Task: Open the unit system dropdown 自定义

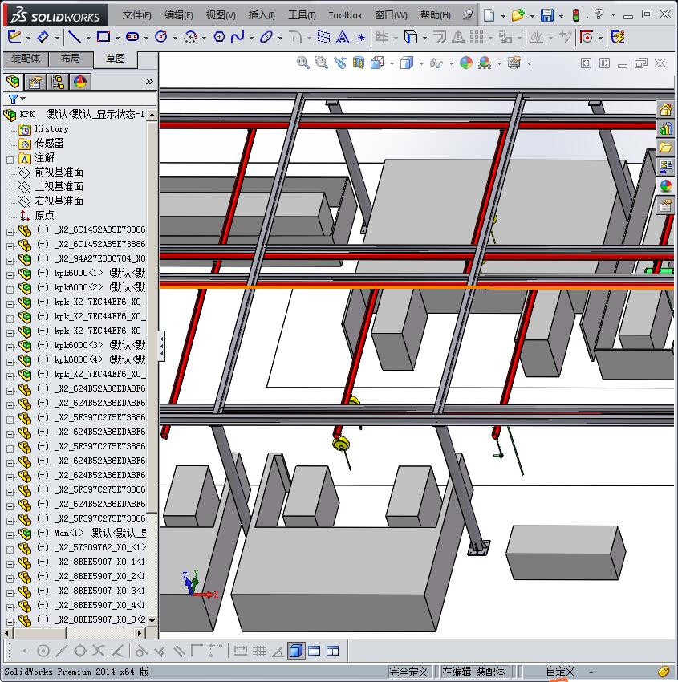Action: click(591, 672)
